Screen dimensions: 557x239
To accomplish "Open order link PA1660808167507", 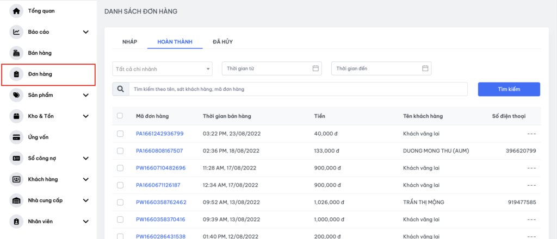I will pyautogui.click(x=159, y=150).
